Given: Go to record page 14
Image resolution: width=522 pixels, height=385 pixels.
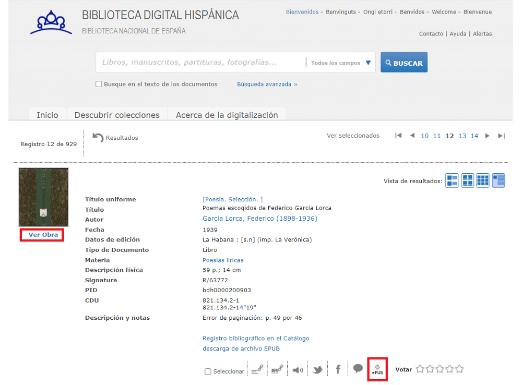Looking at the screenshot, I should 474,136.
